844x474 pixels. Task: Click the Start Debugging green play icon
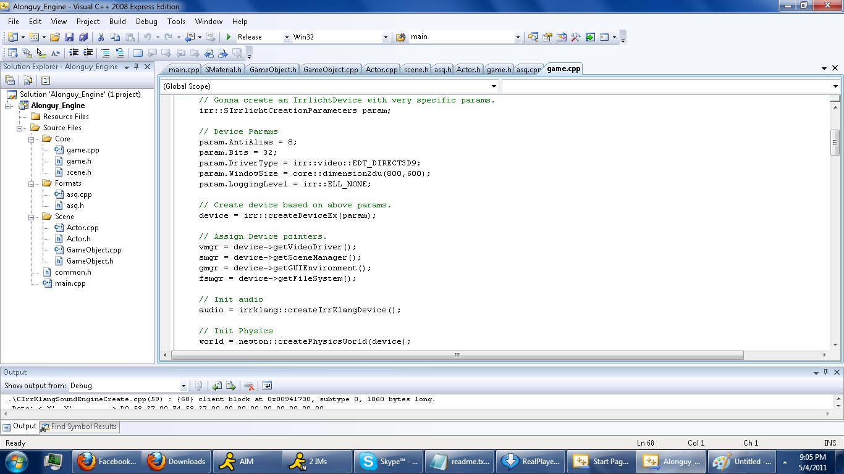(x=229, y=37)
